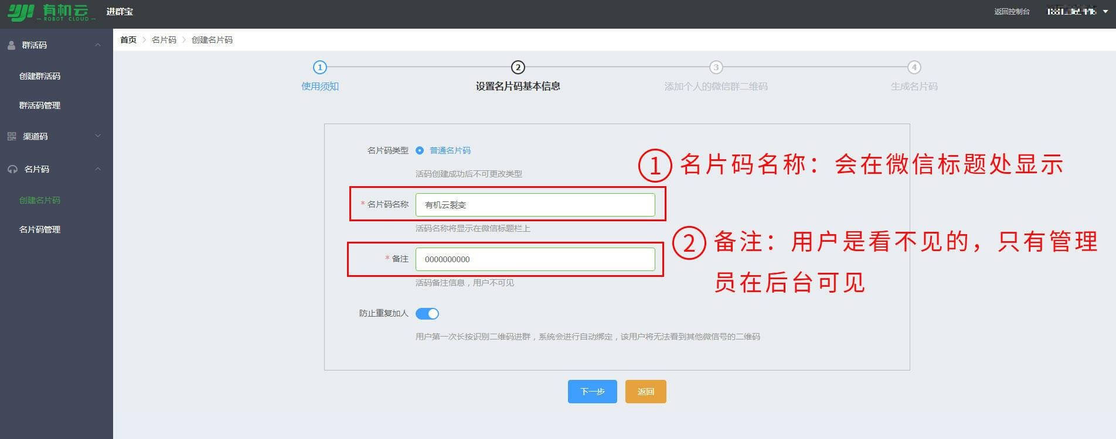Click the orange 返回 button
The image size is (1116, 439).
(646, 392)
